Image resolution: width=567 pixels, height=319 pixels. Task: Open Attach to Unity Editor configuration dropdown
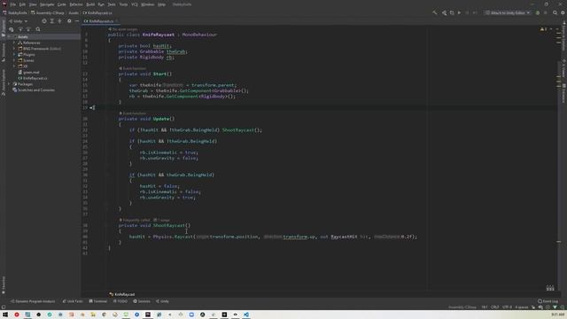click(508, 12)
